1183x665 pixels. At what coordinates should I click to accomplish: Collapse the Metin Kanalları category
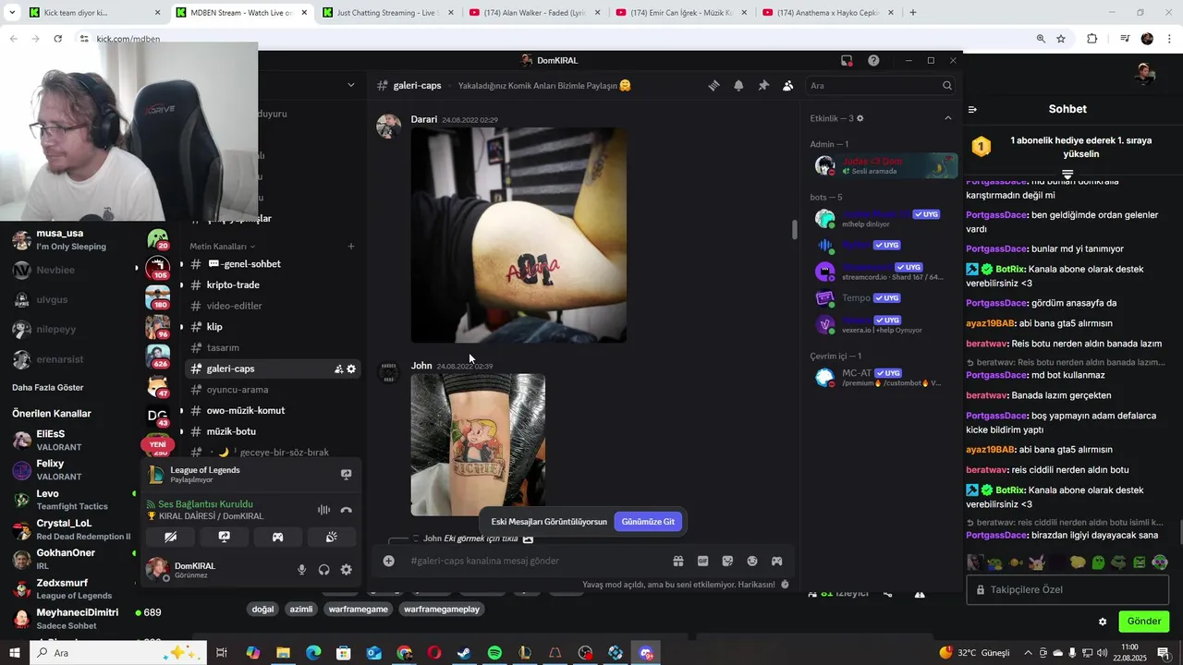[222, 247]
